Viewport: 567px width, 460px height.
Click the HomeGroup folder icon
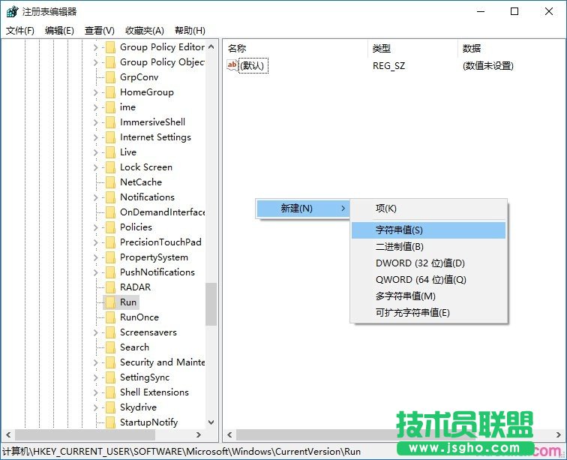click(109, 92)
